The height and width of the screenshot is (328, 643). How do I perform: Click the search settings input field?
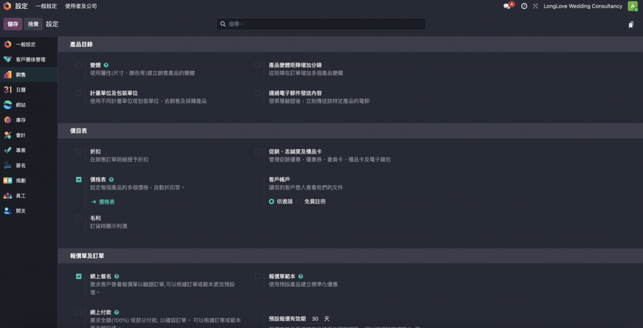coord(321,24)
